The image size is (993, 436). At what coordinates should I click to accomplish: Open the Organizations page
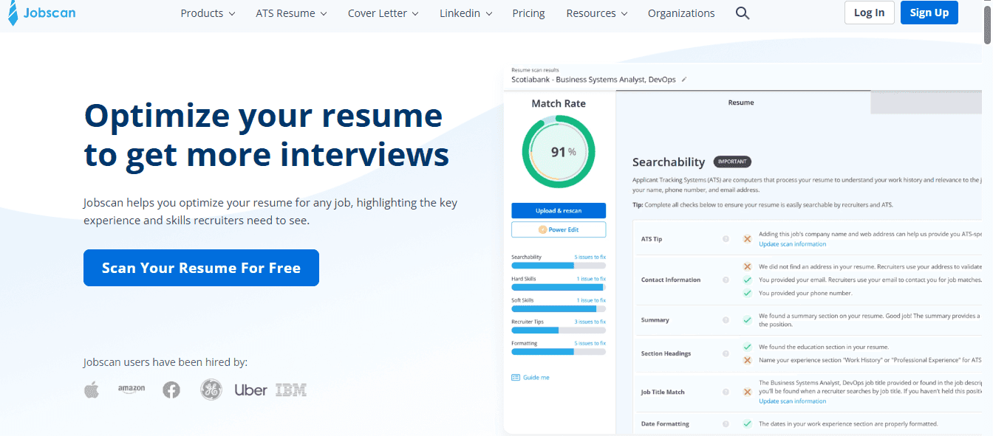click(681, 13)
